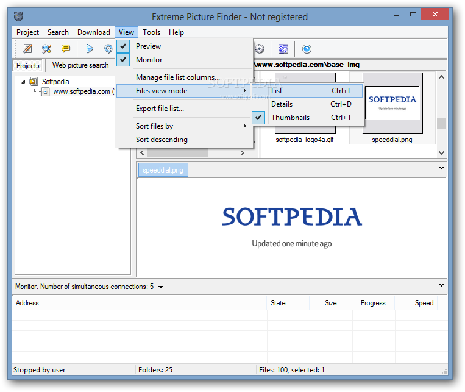Click the State column header
The width and height of the screenshot is (465, 392).
point(288,303)
